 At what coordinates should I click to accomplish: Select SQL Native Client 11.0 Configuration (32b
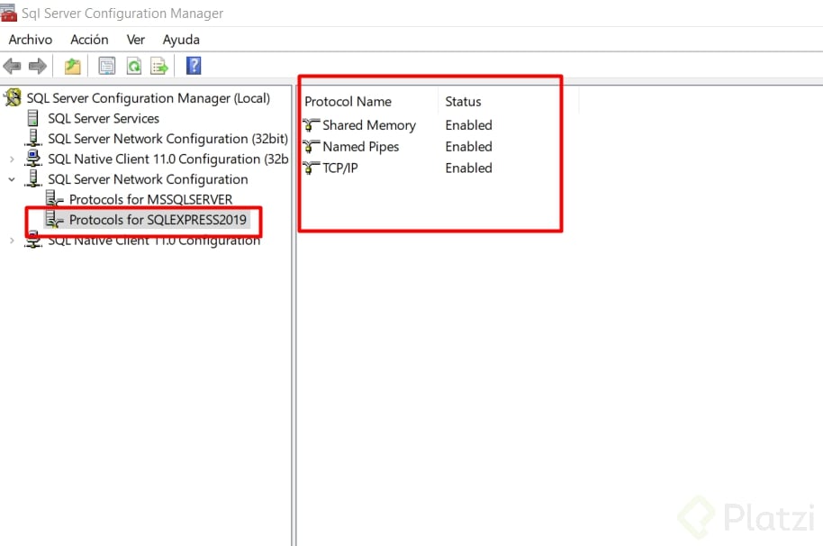pyautogui.click(x=168, y=159)
